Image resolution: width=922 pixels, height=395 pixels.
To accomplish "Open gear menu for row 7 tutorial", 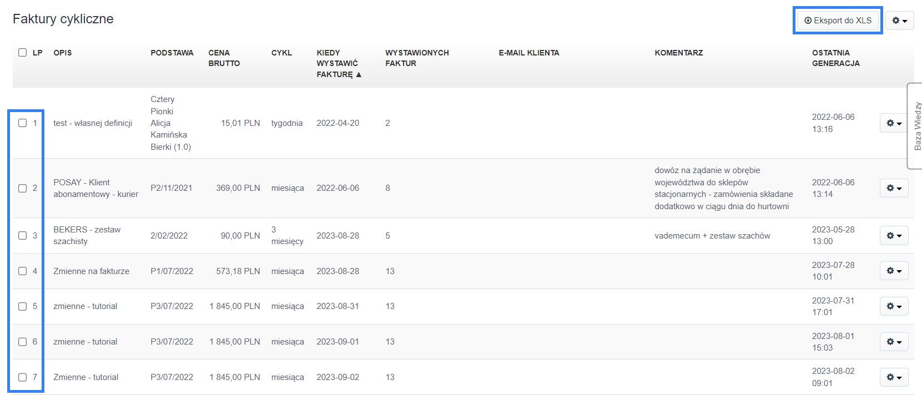I will 894,377.
